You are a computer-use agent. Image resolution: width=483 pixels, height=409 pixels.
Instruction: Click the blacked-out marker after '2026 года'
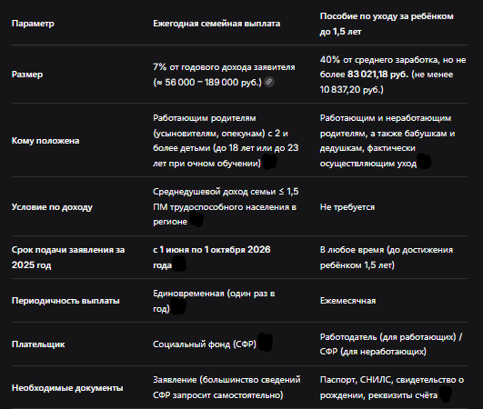pos(179,264)
